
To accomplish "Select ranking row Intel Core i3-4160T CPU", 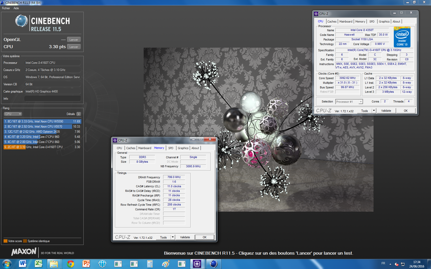I will 42,147.
